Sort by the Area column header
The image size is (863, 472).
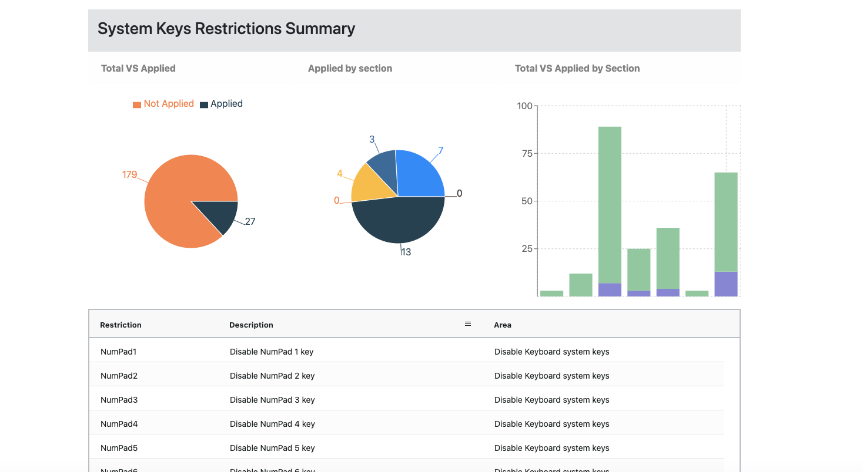point(503,325)
